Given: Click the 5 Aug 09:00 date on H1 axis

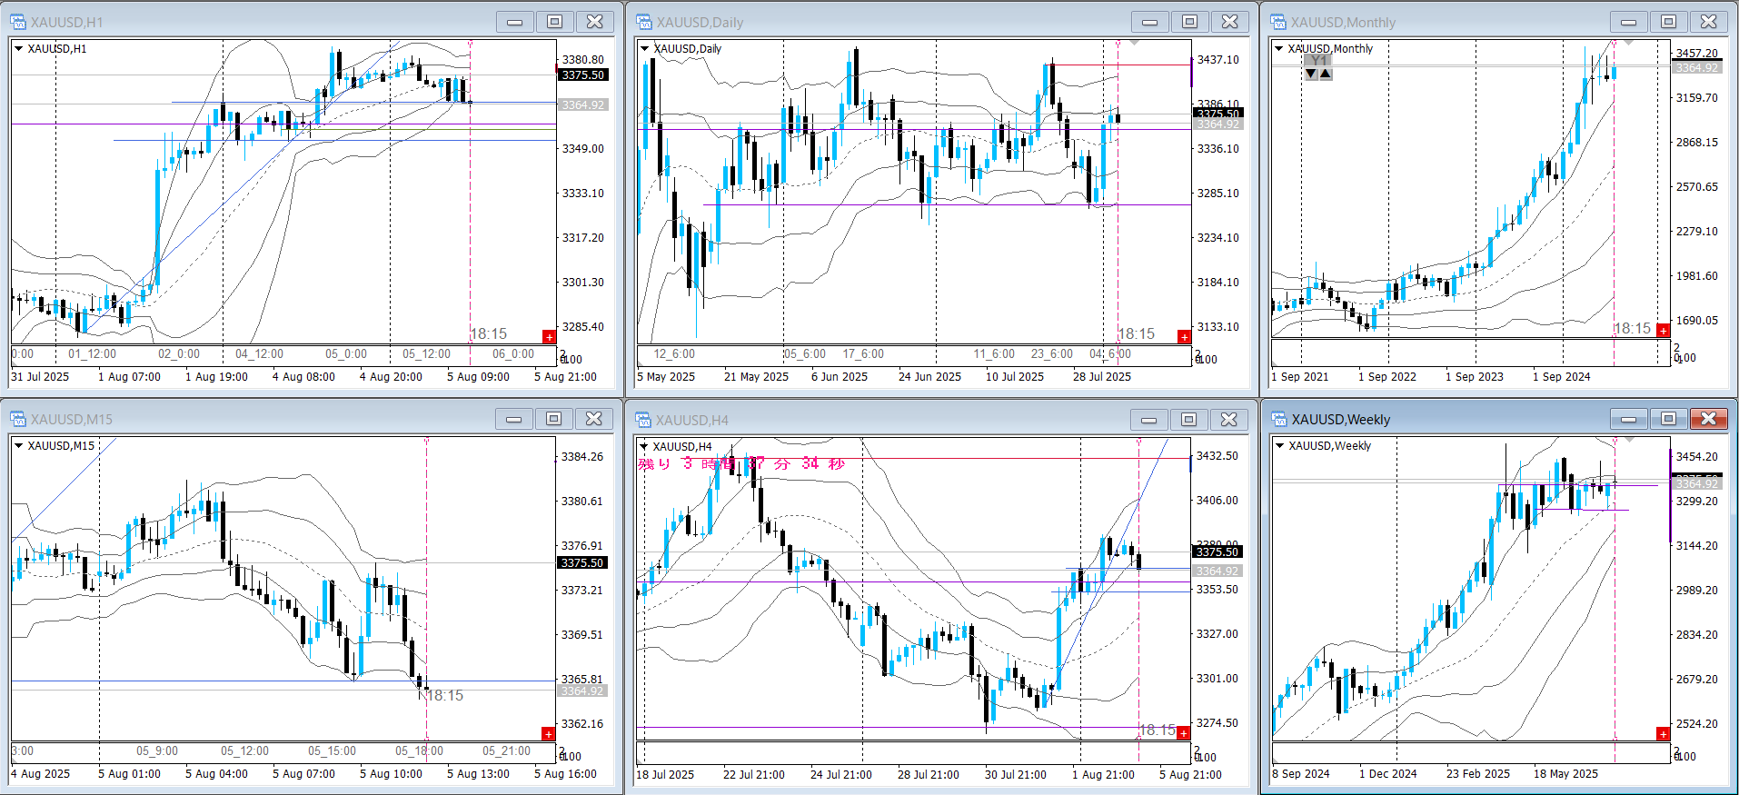Looking at the screenshot, I should pos(478,377).
